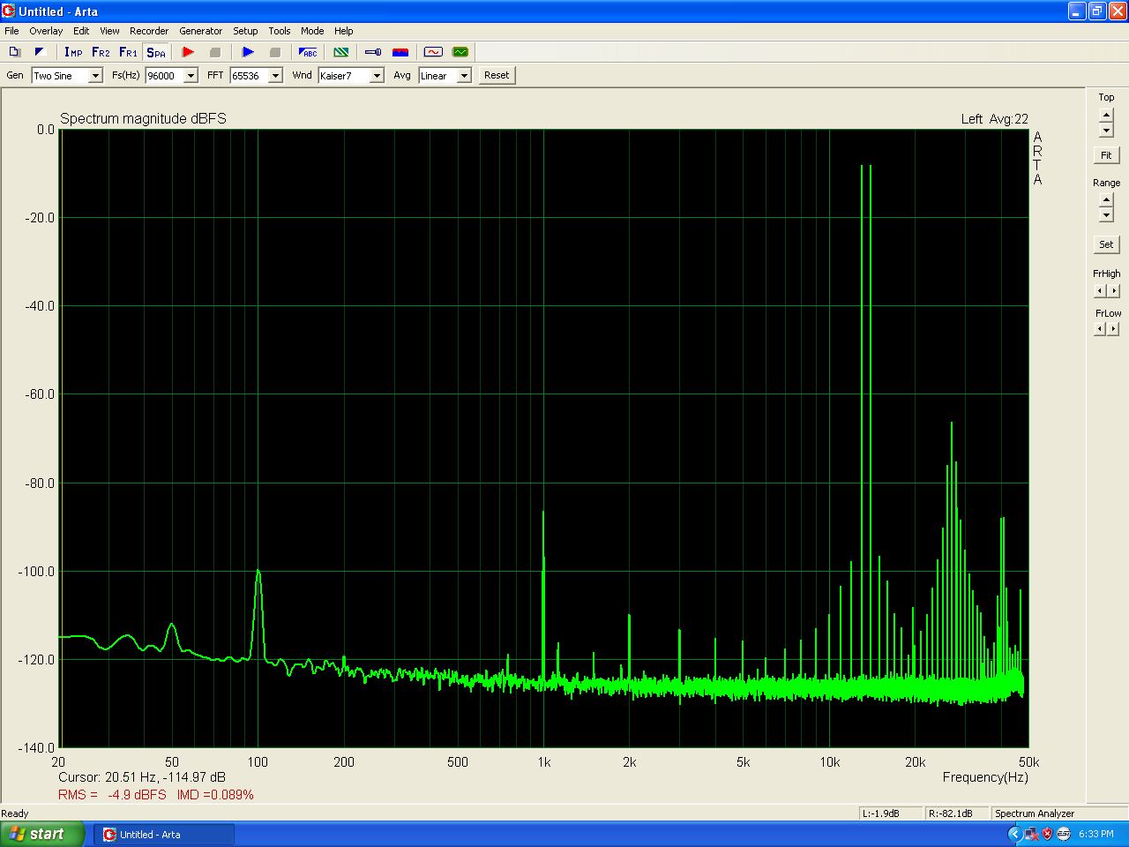Raise the graph Top level with up arrow
Image resolution: width=1129 pixels, height=847 pixels.
point(1106,116)
